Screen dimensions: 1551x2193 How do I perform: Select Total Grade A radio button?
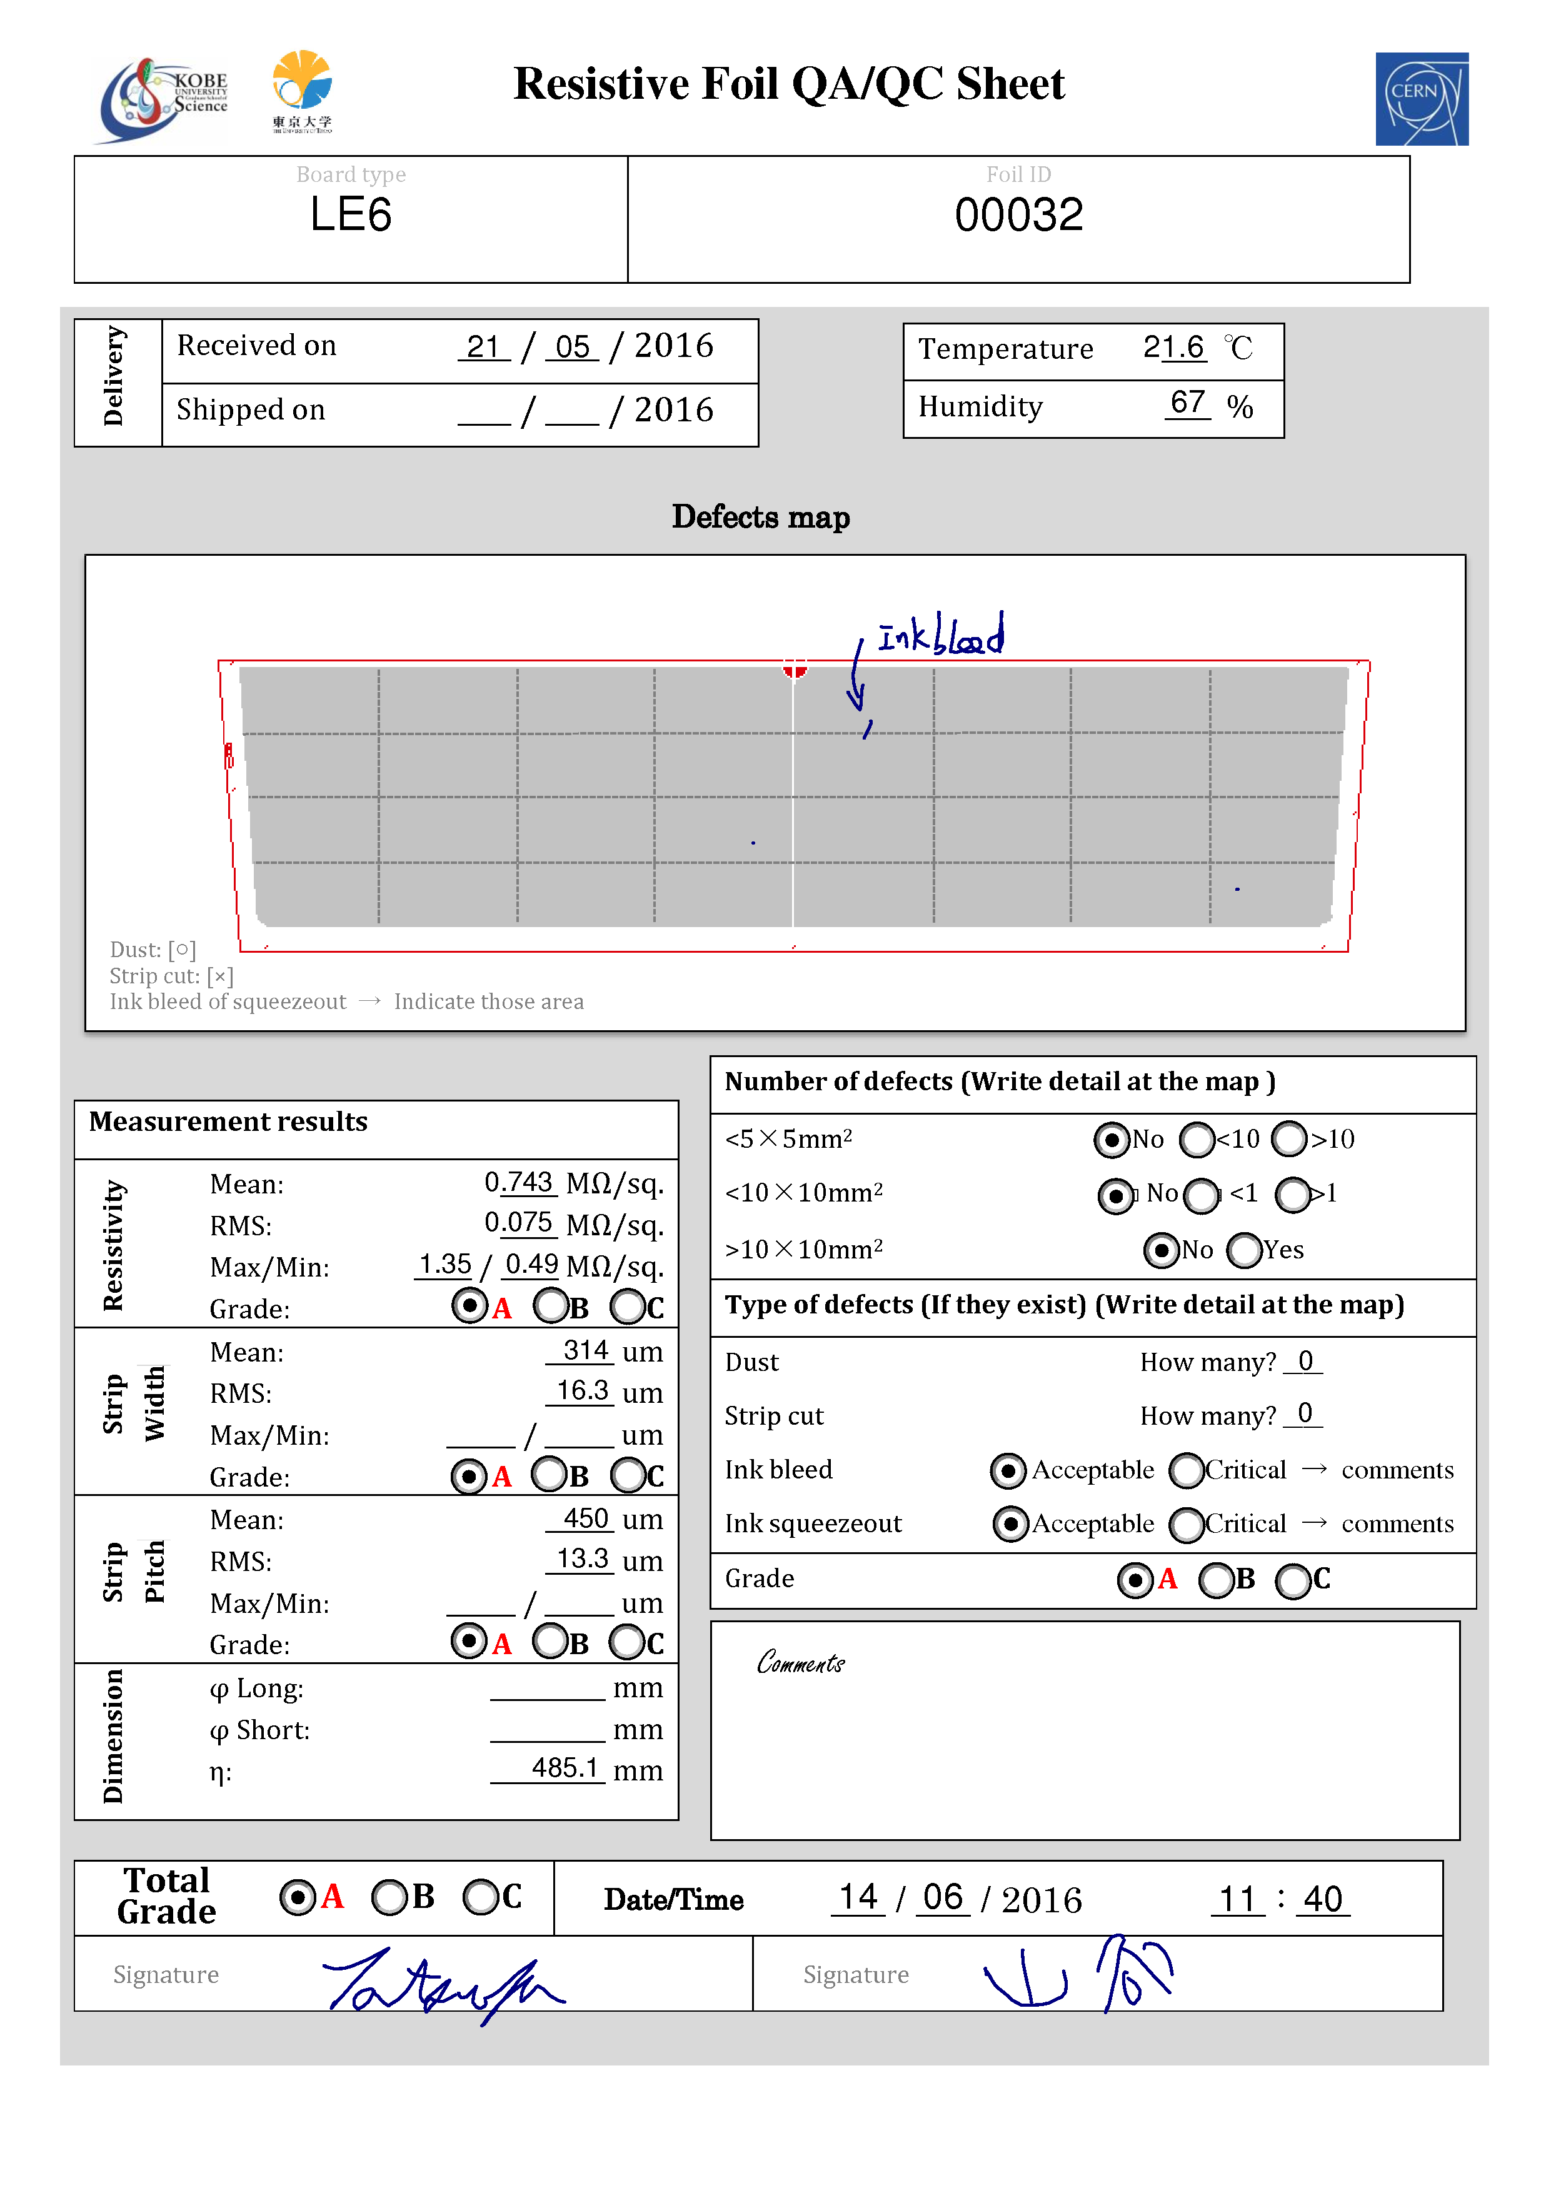click(298, 1896)
